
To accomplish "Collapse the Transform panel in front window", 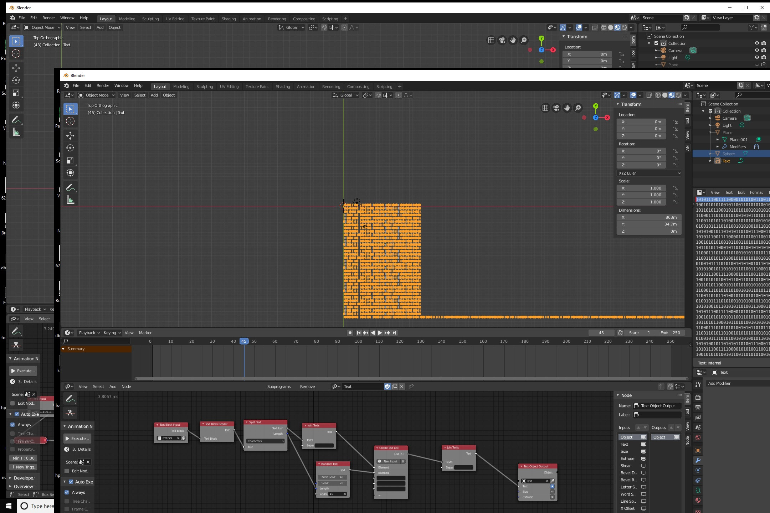I will coord(618,104).
